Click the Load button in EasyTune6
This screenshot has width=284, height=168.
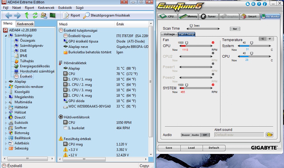coord(191,148)
